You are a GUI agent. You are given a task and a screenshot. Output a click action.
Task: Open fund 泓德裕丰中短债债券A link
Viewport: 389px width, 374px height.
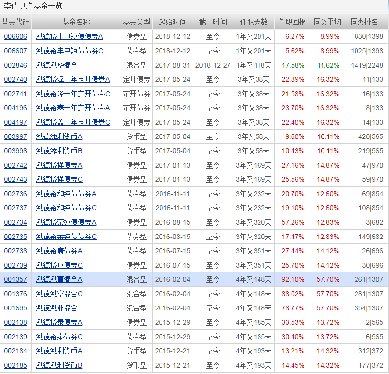(69, 36)
